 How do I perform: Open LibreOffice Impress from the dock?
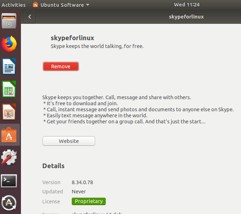click(9, 112)
